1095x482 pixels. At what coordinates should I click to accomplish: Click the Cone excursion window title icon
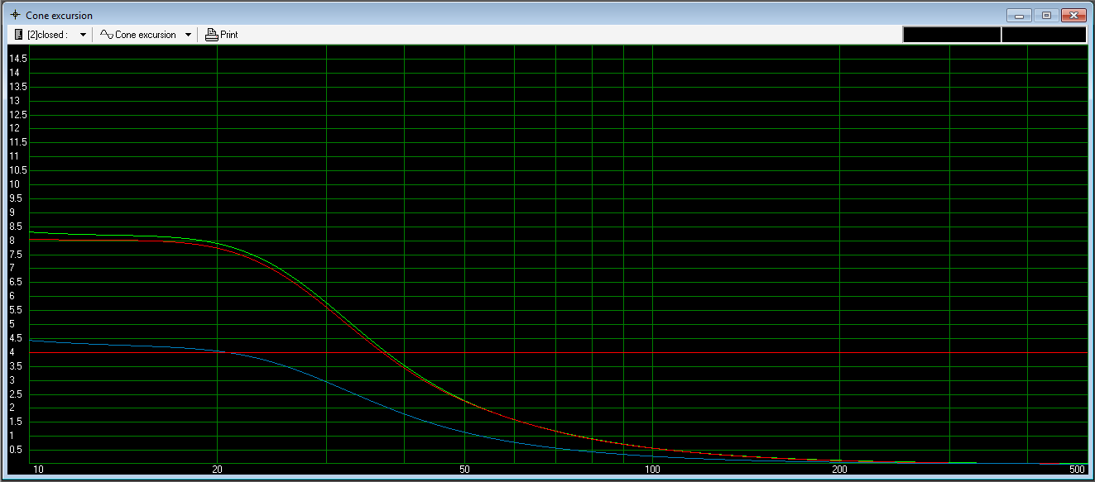(x=14, y=15)
